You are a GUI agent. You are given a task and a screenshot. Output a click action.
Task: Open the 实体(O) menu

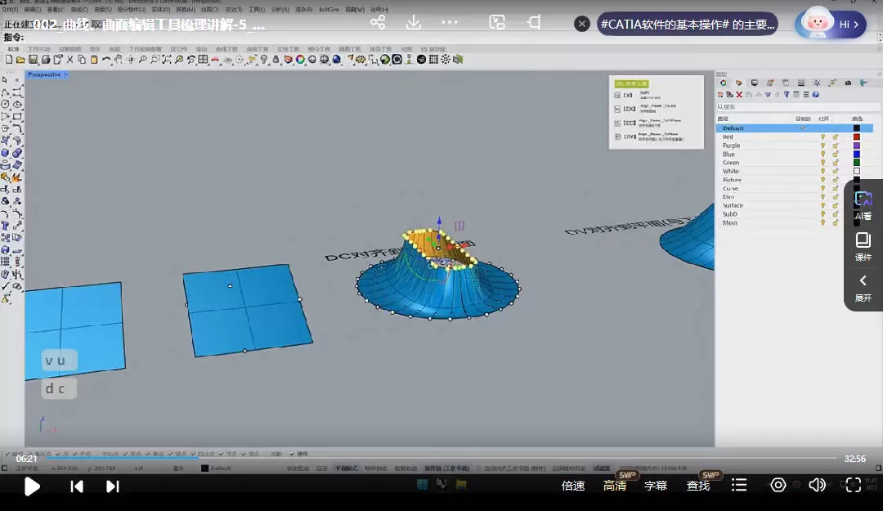tap(161, 10)
